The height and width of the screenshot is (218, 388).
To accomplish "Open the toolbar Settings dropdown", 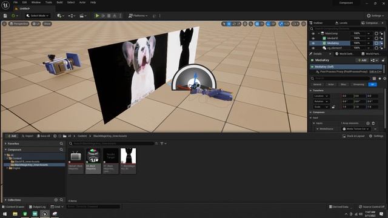I will [x=375, y=16].
